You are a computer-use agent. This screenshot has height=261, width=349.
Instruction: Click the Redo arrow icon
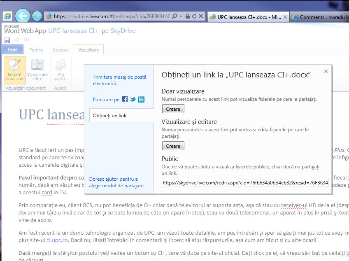[x=26, y=40]
